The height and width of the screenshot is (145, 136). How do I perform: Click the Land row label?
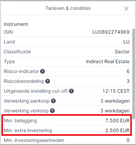[9, 42]
